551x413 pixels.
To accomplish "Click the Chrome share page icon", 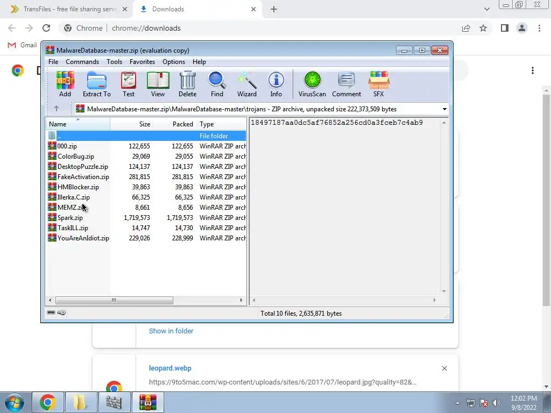I will click(466, 28).
